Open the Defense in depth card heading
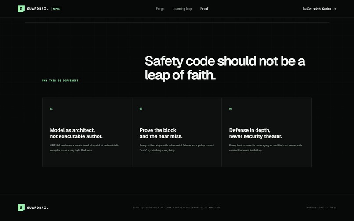Viewport: 354px width, 221px height. pos(256,133)
